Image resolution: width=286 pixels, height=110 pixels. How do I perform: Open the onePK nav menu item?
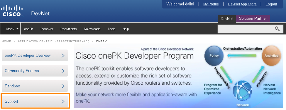coord(29,29)
